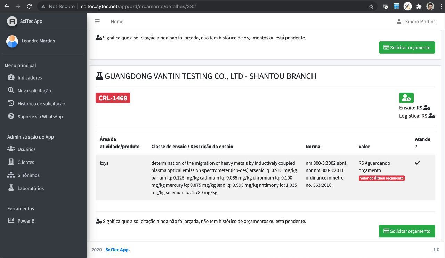This screenshot has width=445, height=258.
Task: Click the SciTec App logo icon
Action: pyautogui.click(x=12, y=21)
